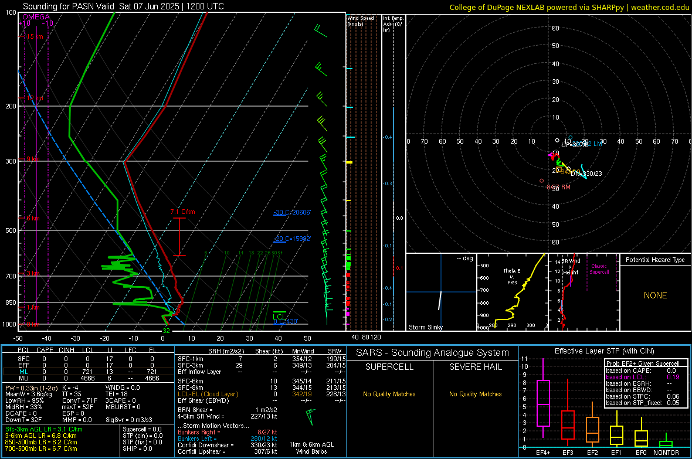Click the CINH column header
Viewport: 692px width, 459px height.
click(67, 350)
